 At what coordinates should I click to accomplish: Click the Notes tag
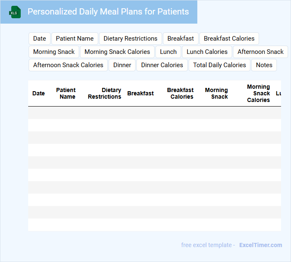[x=264, y=65]
